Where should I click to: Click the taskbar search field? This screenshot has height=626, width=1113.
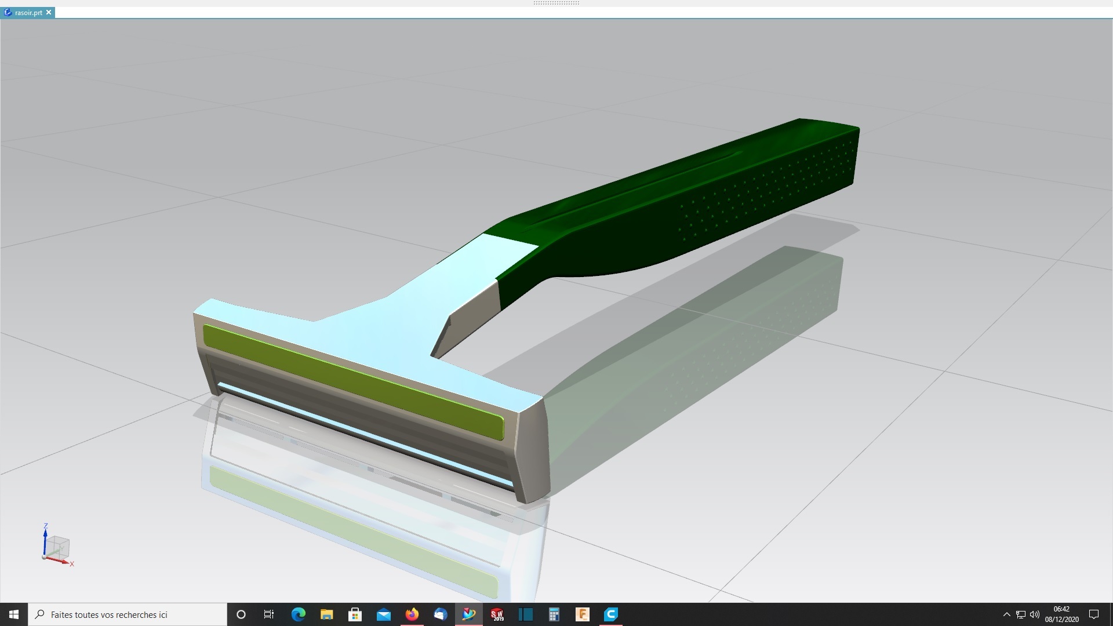(128, 614)
